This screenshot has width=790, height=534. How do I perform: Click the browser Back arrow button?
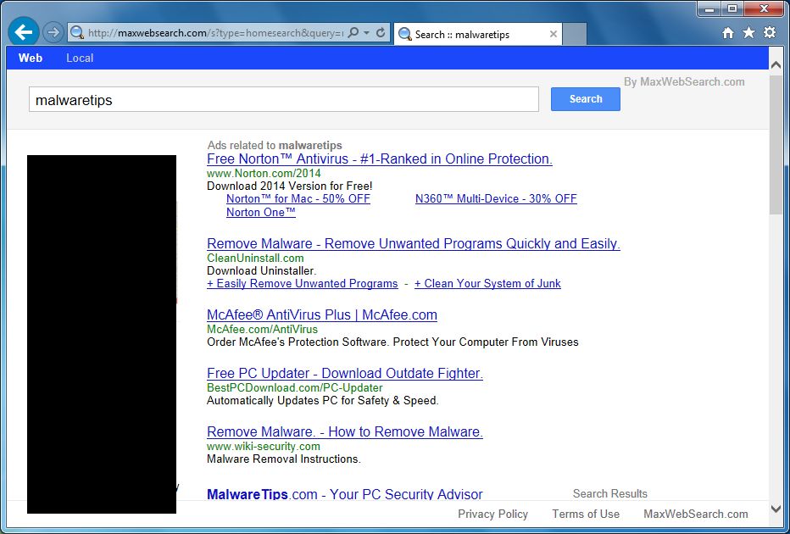pyautogui.click(x=23, y=33)
